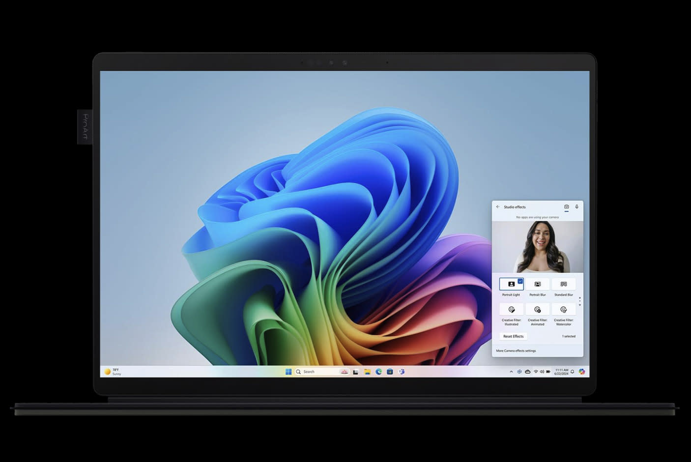Open Microsoft Teams from the taskbar
This screenshot has height=462, width=691.
point(401,372)
